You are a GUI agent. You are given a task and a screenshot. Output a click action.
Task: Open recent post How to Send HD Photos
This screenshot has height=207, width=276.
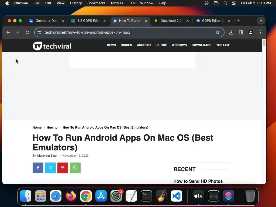click(x=198, y=181)
